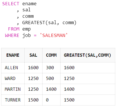Click WARD's COMM value 500
117x107 pixels.
point(50,79)
